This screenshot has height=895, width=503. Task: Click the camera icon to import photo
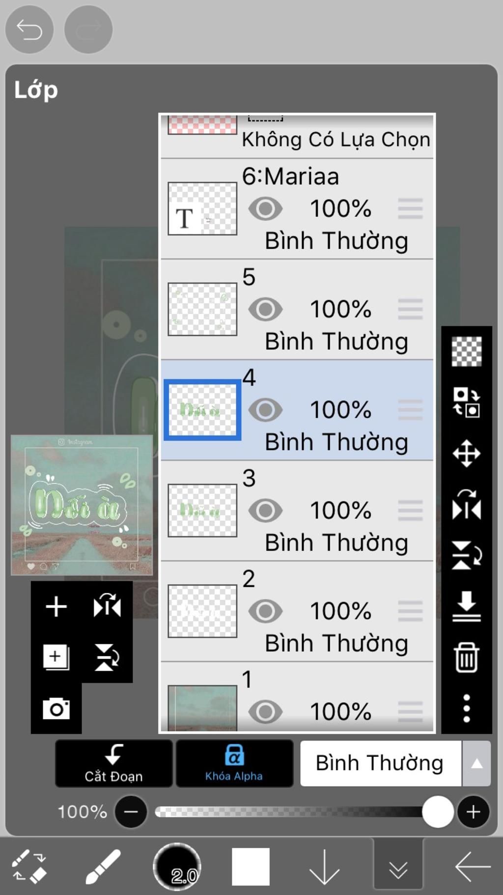[x=56, y=708]
